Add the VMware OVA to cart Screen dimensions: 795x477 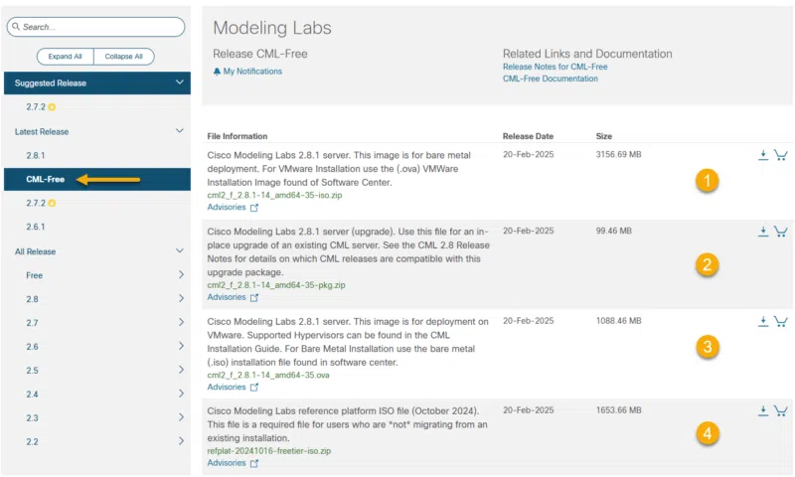click(x=781, y=322)
